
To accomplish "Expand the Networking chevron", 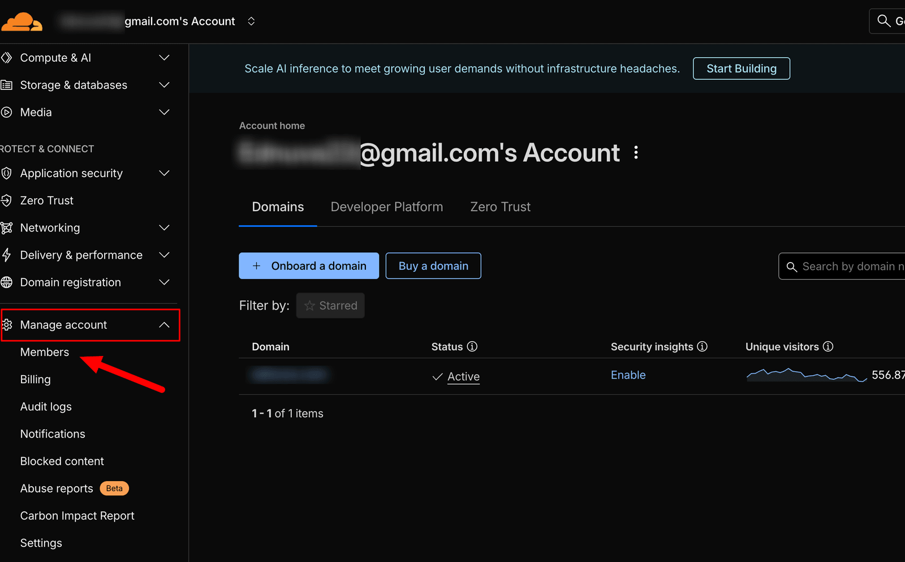I will pos(164,228).
